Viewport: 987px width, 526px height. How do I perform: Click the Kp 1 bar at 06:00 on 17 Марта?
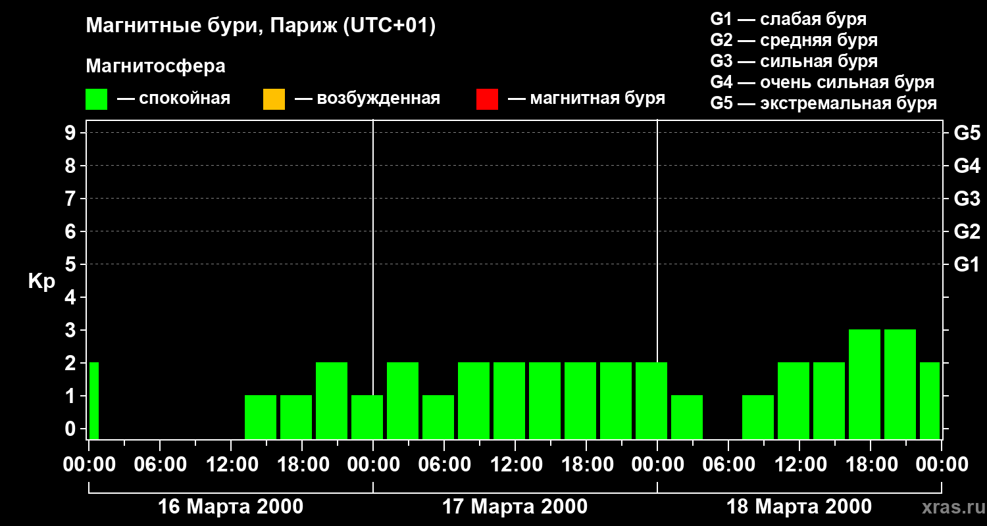coord(438,417)
